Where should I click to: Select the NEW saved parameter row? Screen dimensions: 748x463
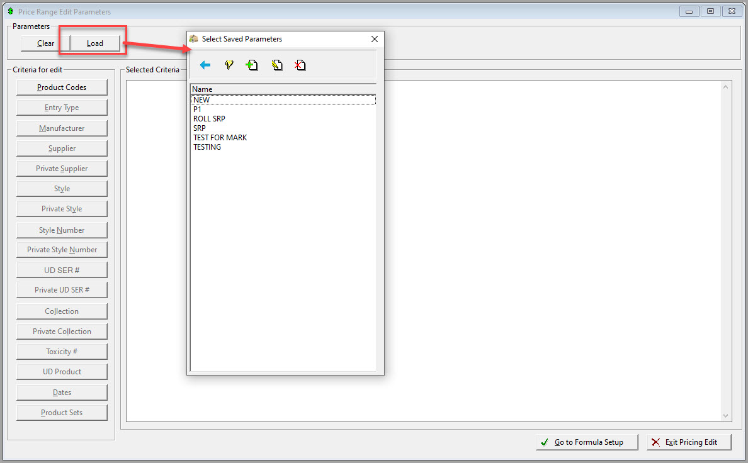click(x=283, y=99)
